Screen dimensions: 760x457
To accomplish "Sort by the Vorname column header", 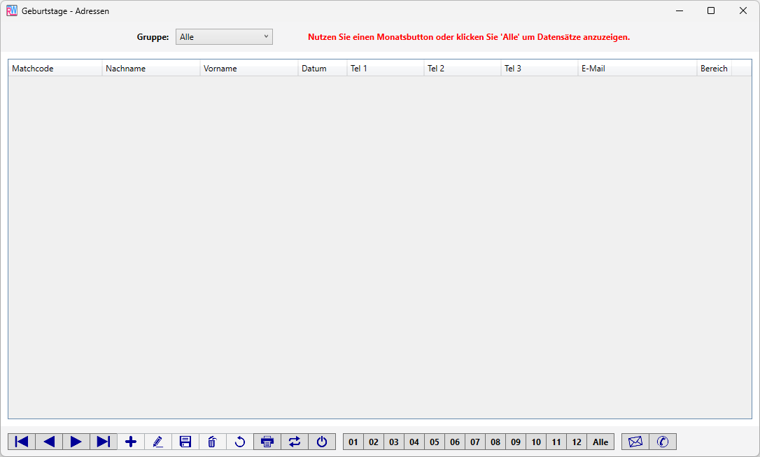I will 249,69.
